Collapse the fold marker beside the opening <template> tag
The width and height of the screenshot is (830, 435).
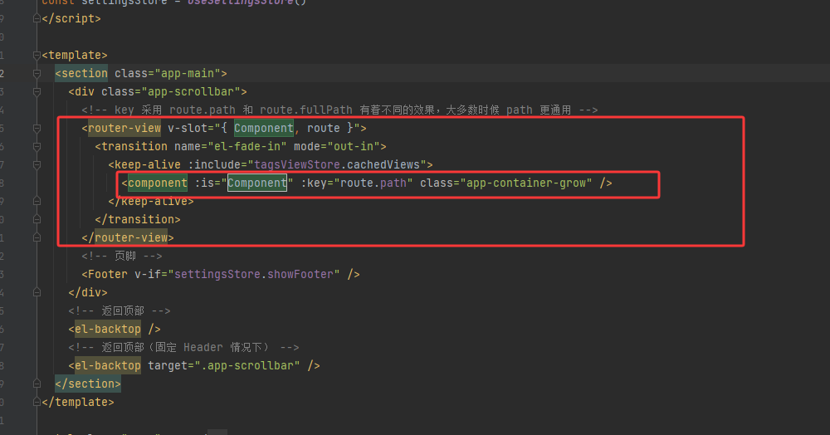pyautogui.click(x=37, y=55)
